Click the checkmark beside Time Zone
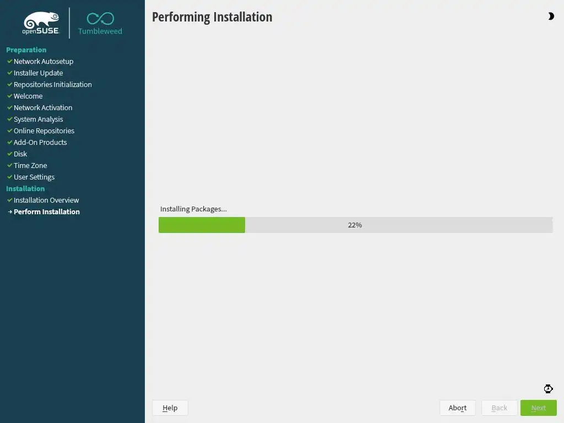The width and height of the screenshot is (564, 423). pos(10,165)
